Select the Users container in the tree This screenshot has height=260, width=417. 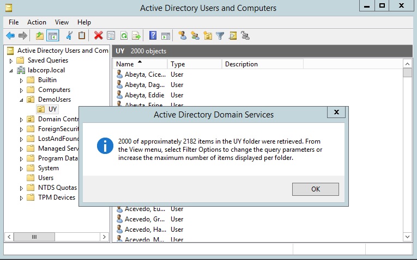[x=45, y=178]
